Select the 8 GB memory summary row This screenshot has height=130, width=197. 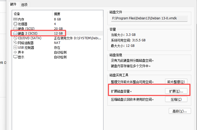pyautogui.click(x=57, y=19)
